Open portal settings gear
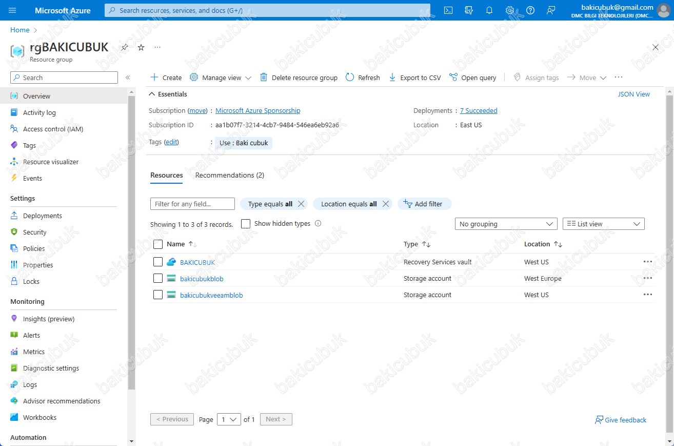 click(x=510, y=10)
